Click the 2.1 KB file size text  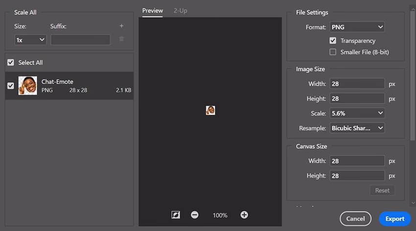[124, 90]
